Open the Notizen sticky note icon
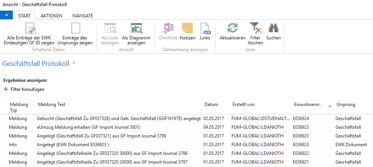This screenshot has height=167, width=373. click(187, 31)
